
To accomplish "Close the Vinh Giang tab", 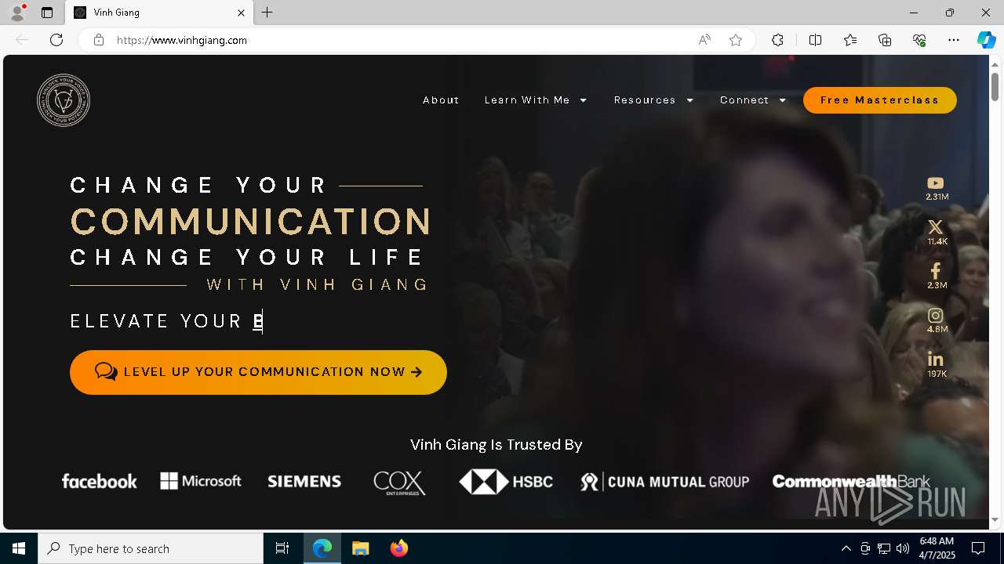I will (241, 13).
